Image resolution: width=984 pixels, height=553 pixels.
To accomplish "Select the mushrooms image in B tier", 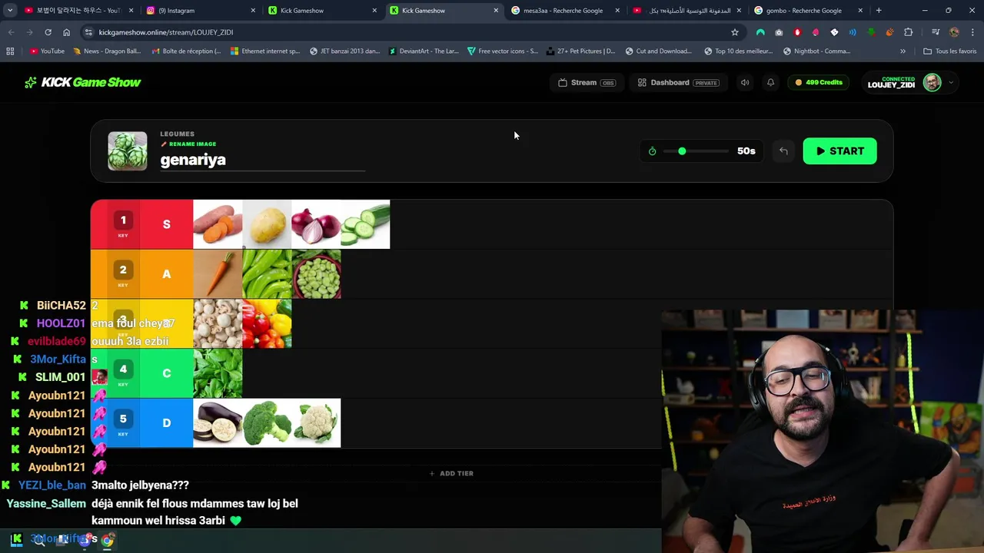I will click(x=218, y=323).
